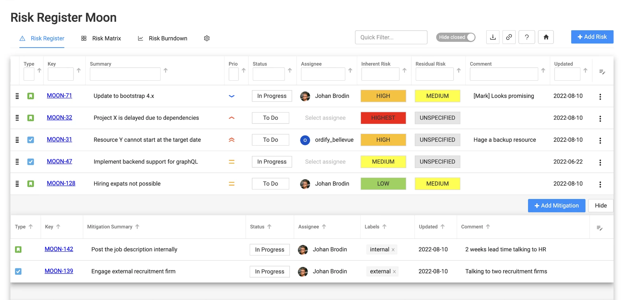
Task: Click the ordify_bellevue avatar
Action: (305, 140)
